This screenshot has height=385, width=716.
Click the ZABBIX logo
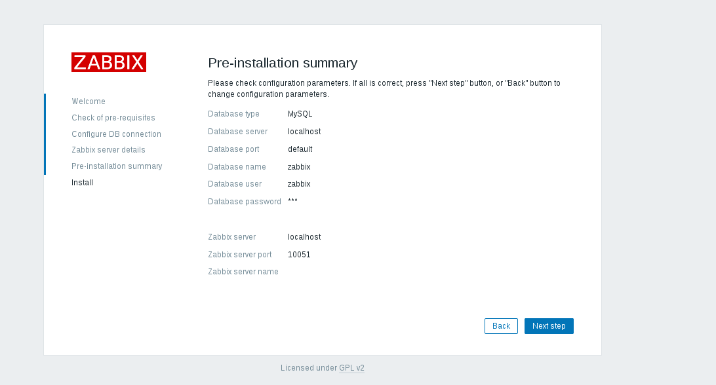(x=109, y=62)
